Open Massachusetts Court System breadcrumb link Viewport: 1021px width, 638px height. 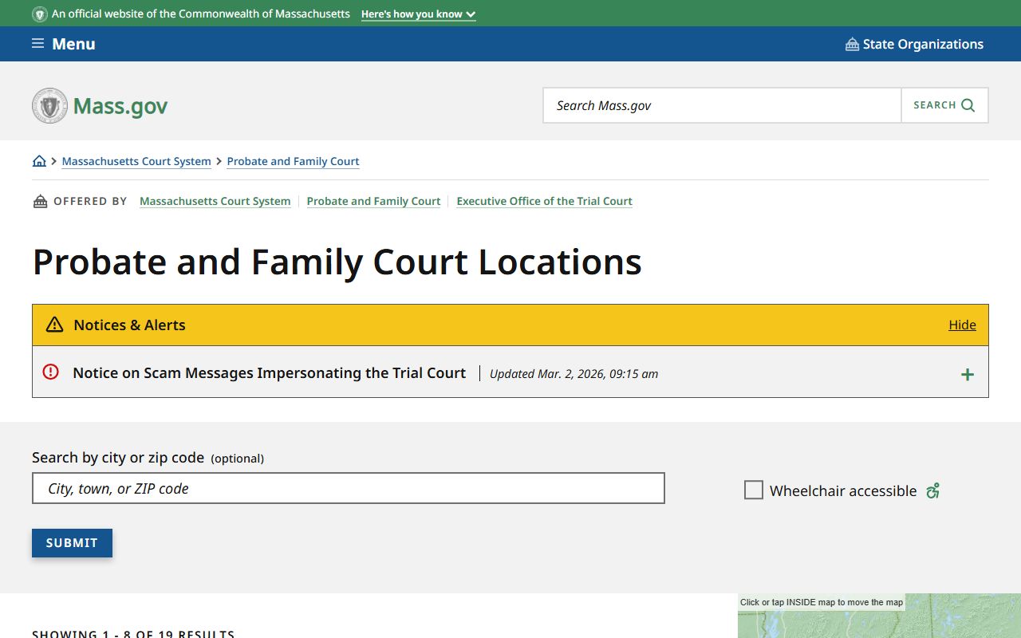(x=136, y=161)
